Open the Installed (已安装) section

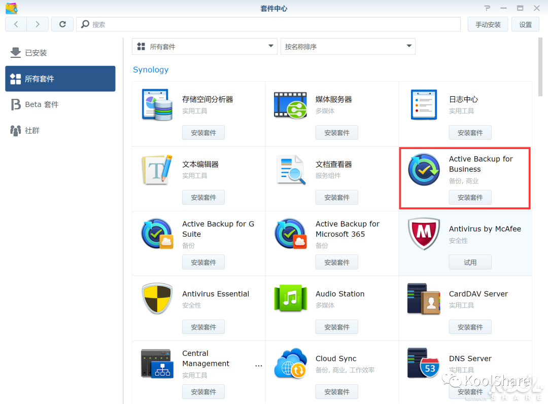pos(60,53)
